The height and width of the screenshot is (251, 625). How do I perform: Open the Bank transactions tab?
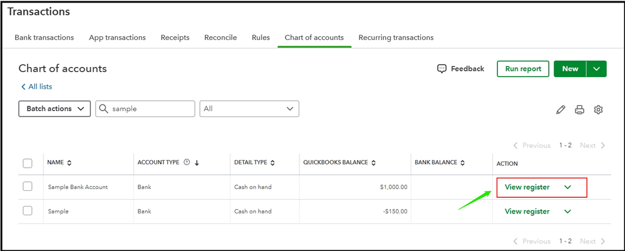44,38
